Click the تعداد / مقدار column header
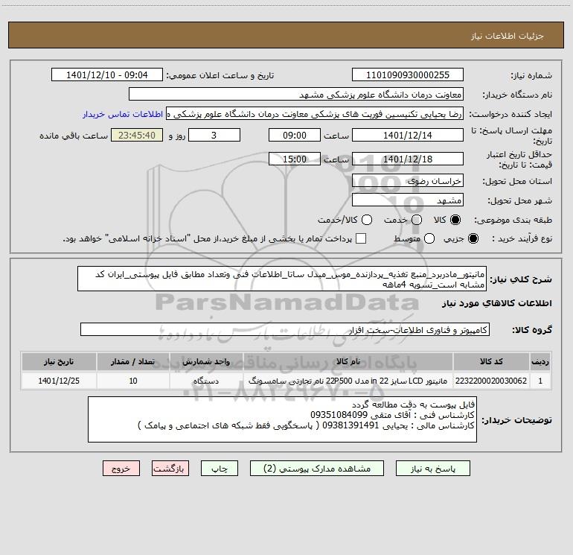Screen dimensions: 573x555 133,361
